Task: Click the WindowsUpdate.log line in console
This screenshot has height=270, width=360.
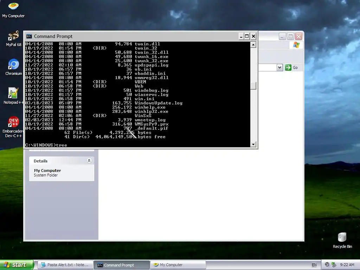Action: 104,103
